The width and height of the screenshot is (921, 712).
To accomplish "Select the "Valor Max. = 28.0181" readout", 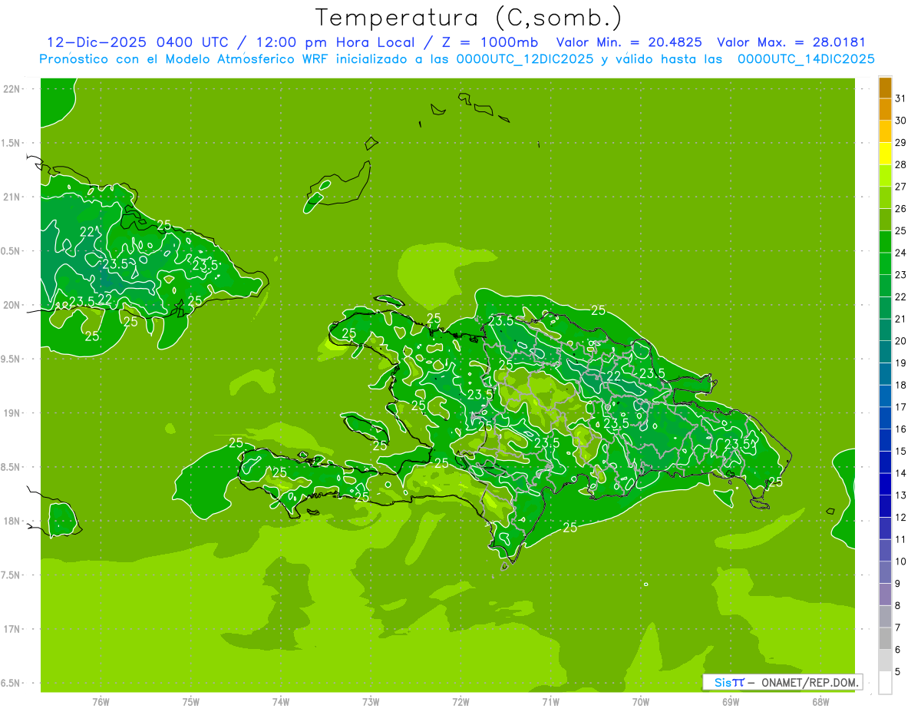I will tap(791, 42).
